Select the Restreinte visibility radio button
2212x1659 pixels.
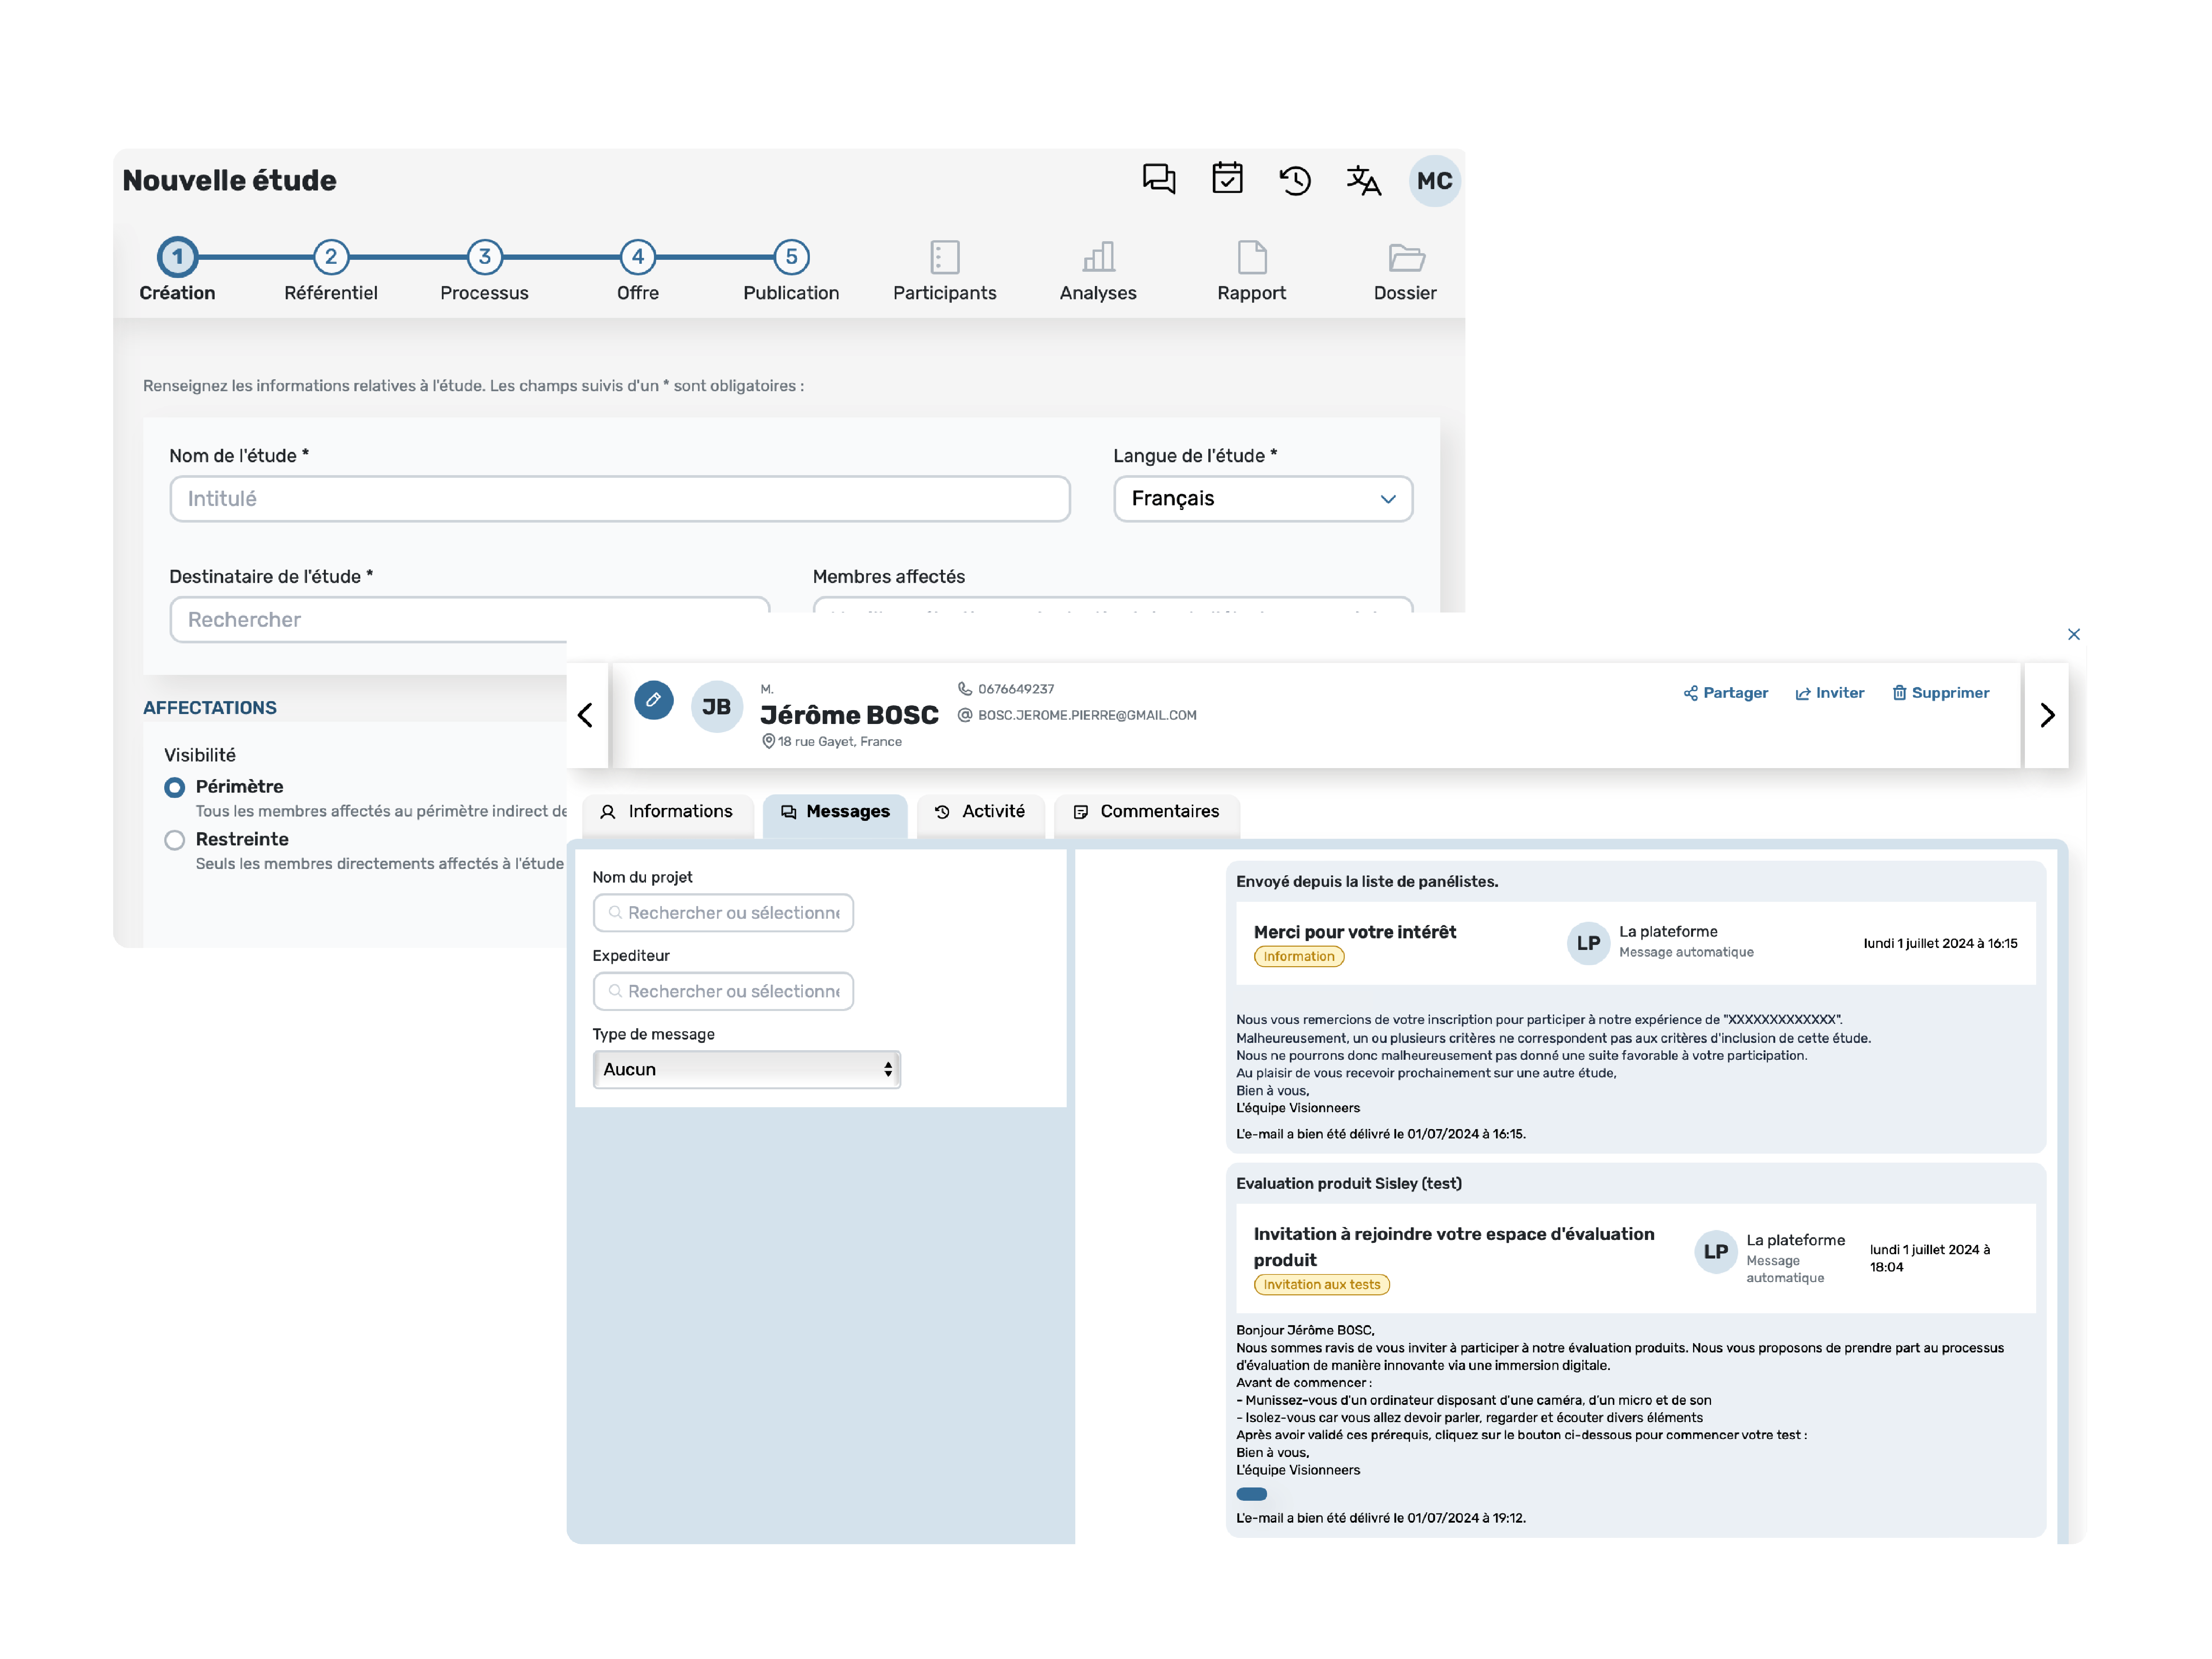[175, 840]
